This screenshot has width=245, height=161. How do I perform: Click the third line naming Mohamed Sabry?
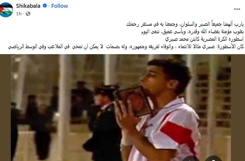(x=204, y=39)
